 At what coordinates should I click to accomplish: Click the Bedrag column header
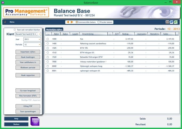click(x=127, y=34)
